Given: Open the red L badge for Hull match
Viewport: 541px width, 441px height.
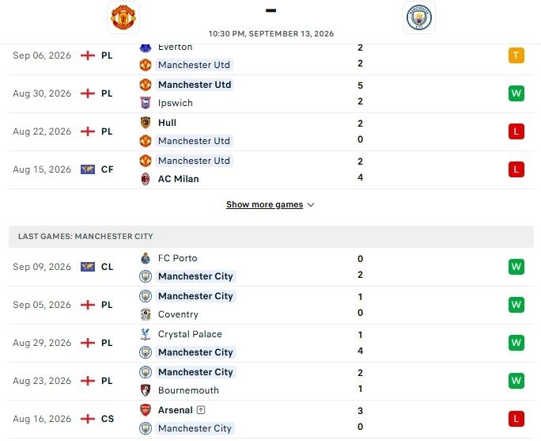Looking at the screenshot, I should pos(516,131).
